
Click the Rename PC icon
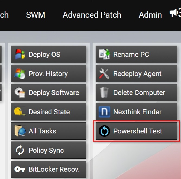point(104,54)
